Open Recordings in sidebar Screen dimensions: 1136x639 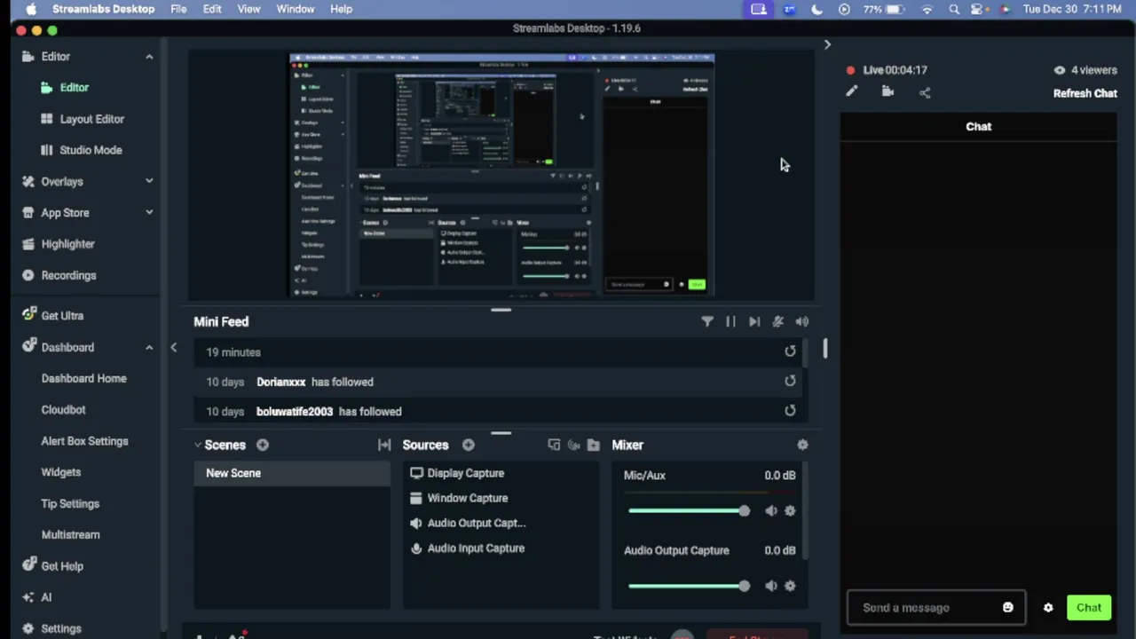[68, 275]
